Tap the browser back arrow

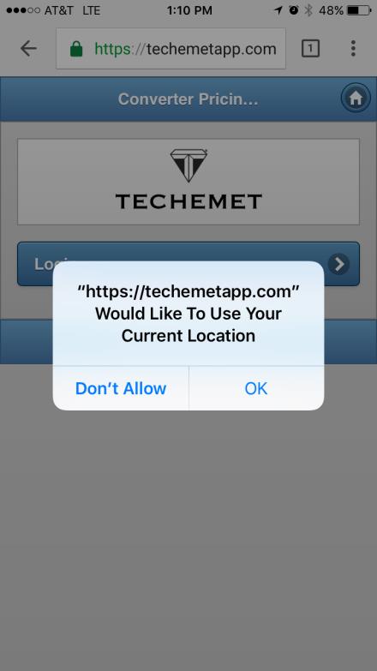[x=28, y=48]
